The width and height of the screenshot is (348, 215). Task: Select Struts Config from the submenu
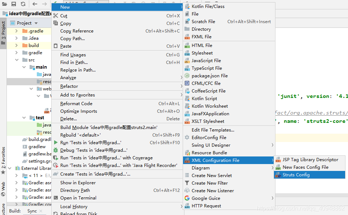[310, 175]
